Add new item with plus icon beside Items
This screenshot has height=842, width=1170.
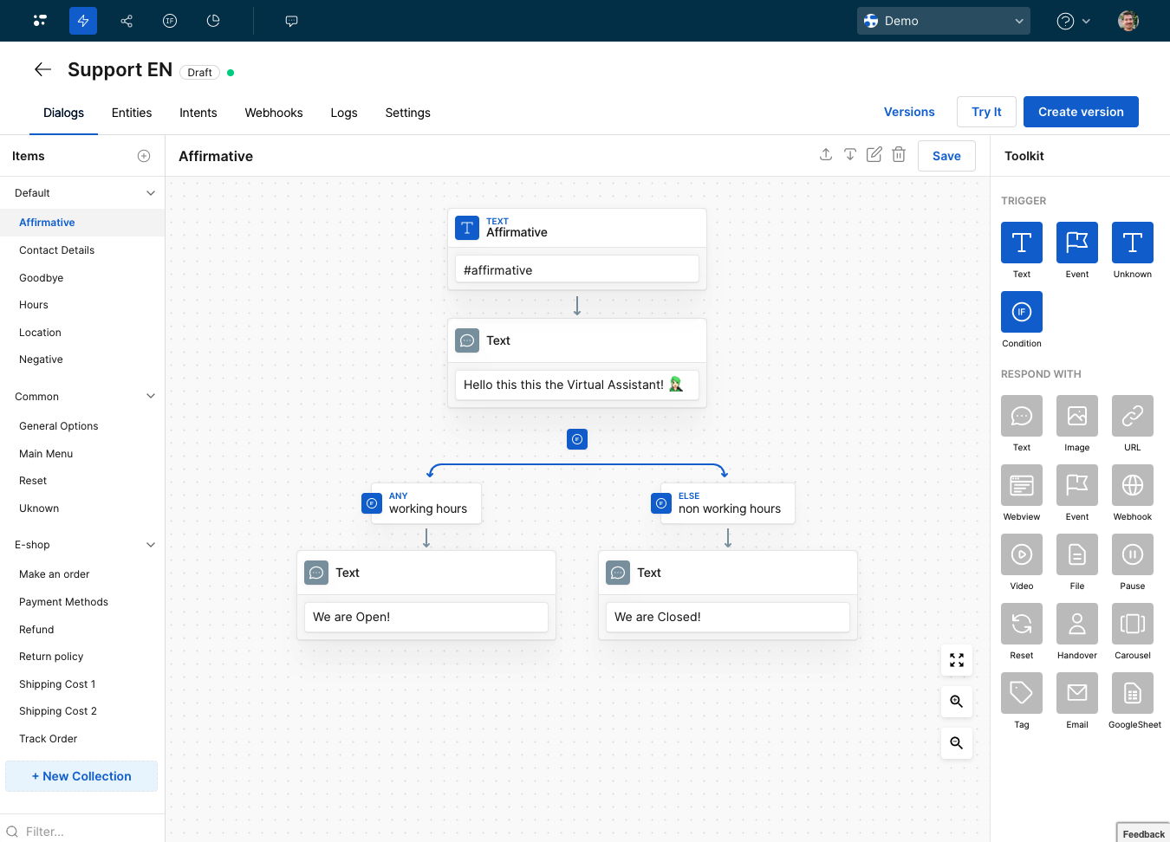pyautogui.click(x=144, y=156)
